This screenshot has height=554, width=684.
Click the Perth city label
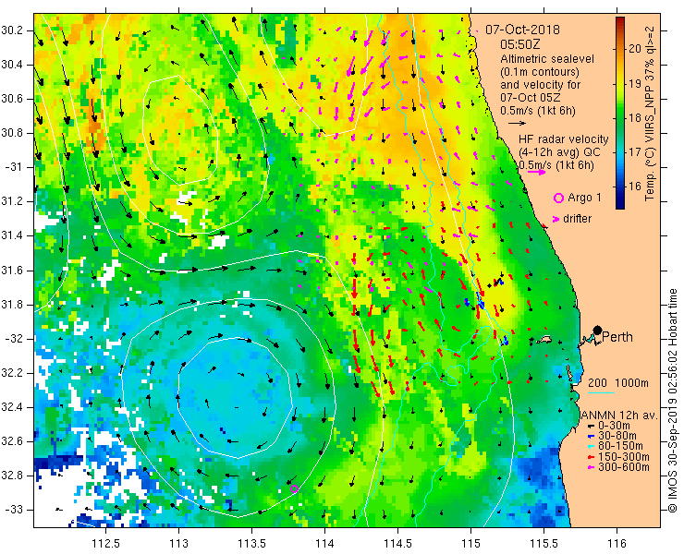[x=617, y=337]
